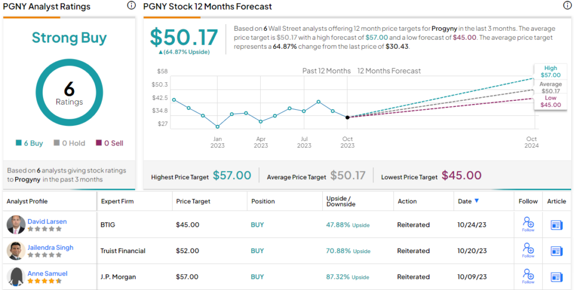Click David Larsen's profile photo

[16, 225]
